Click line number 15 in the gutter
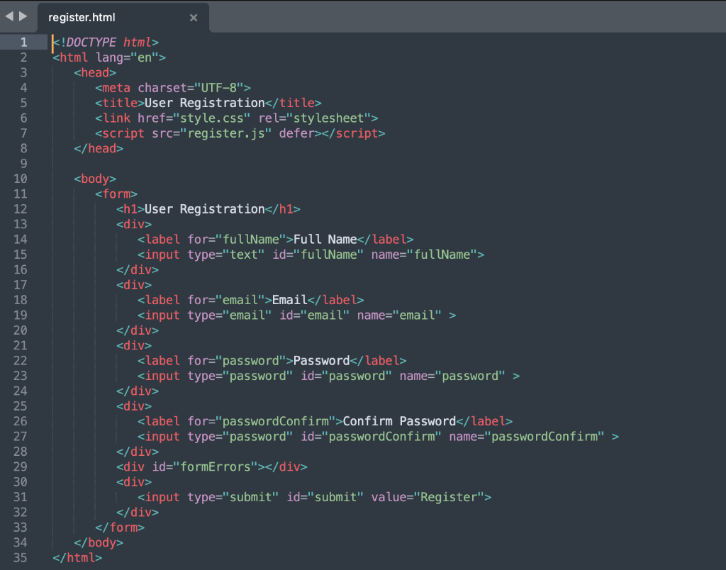726x570 pixels. point(23,255)
